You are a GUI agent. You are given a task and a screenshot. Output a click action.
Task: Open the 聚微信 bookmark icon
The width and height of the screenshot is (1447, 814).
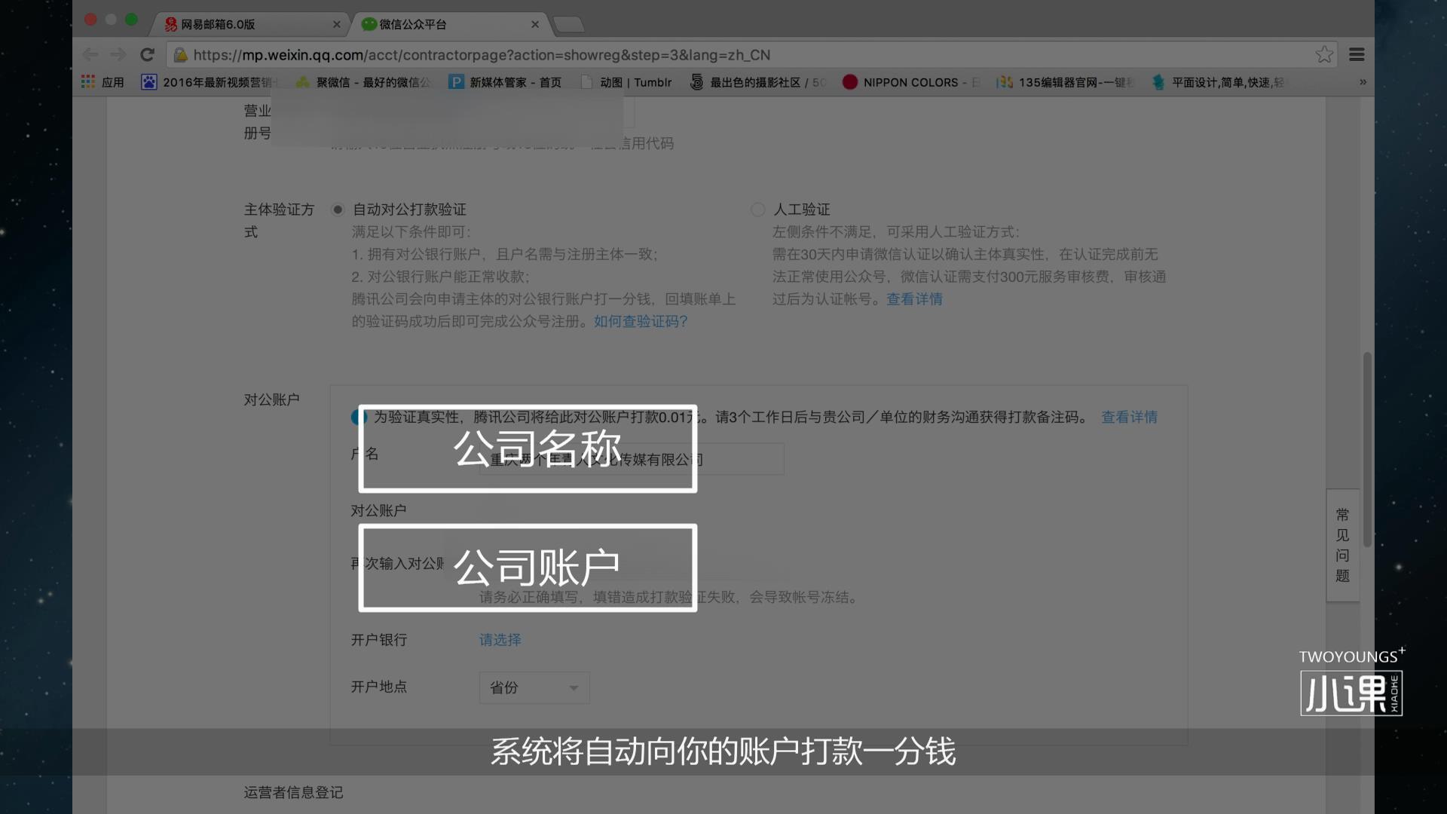pos(301,82)
